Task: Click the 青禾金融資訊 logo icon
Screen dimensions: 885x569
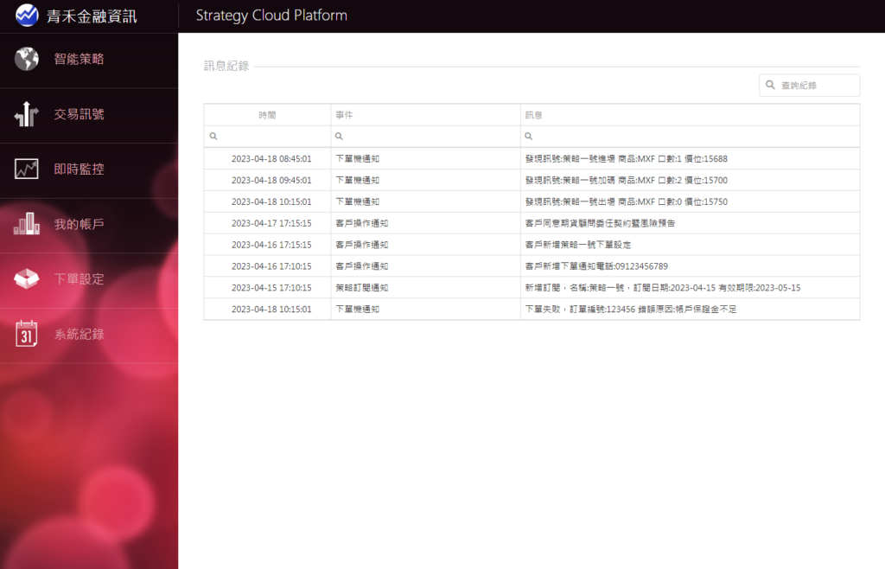Action: (27, 16)
